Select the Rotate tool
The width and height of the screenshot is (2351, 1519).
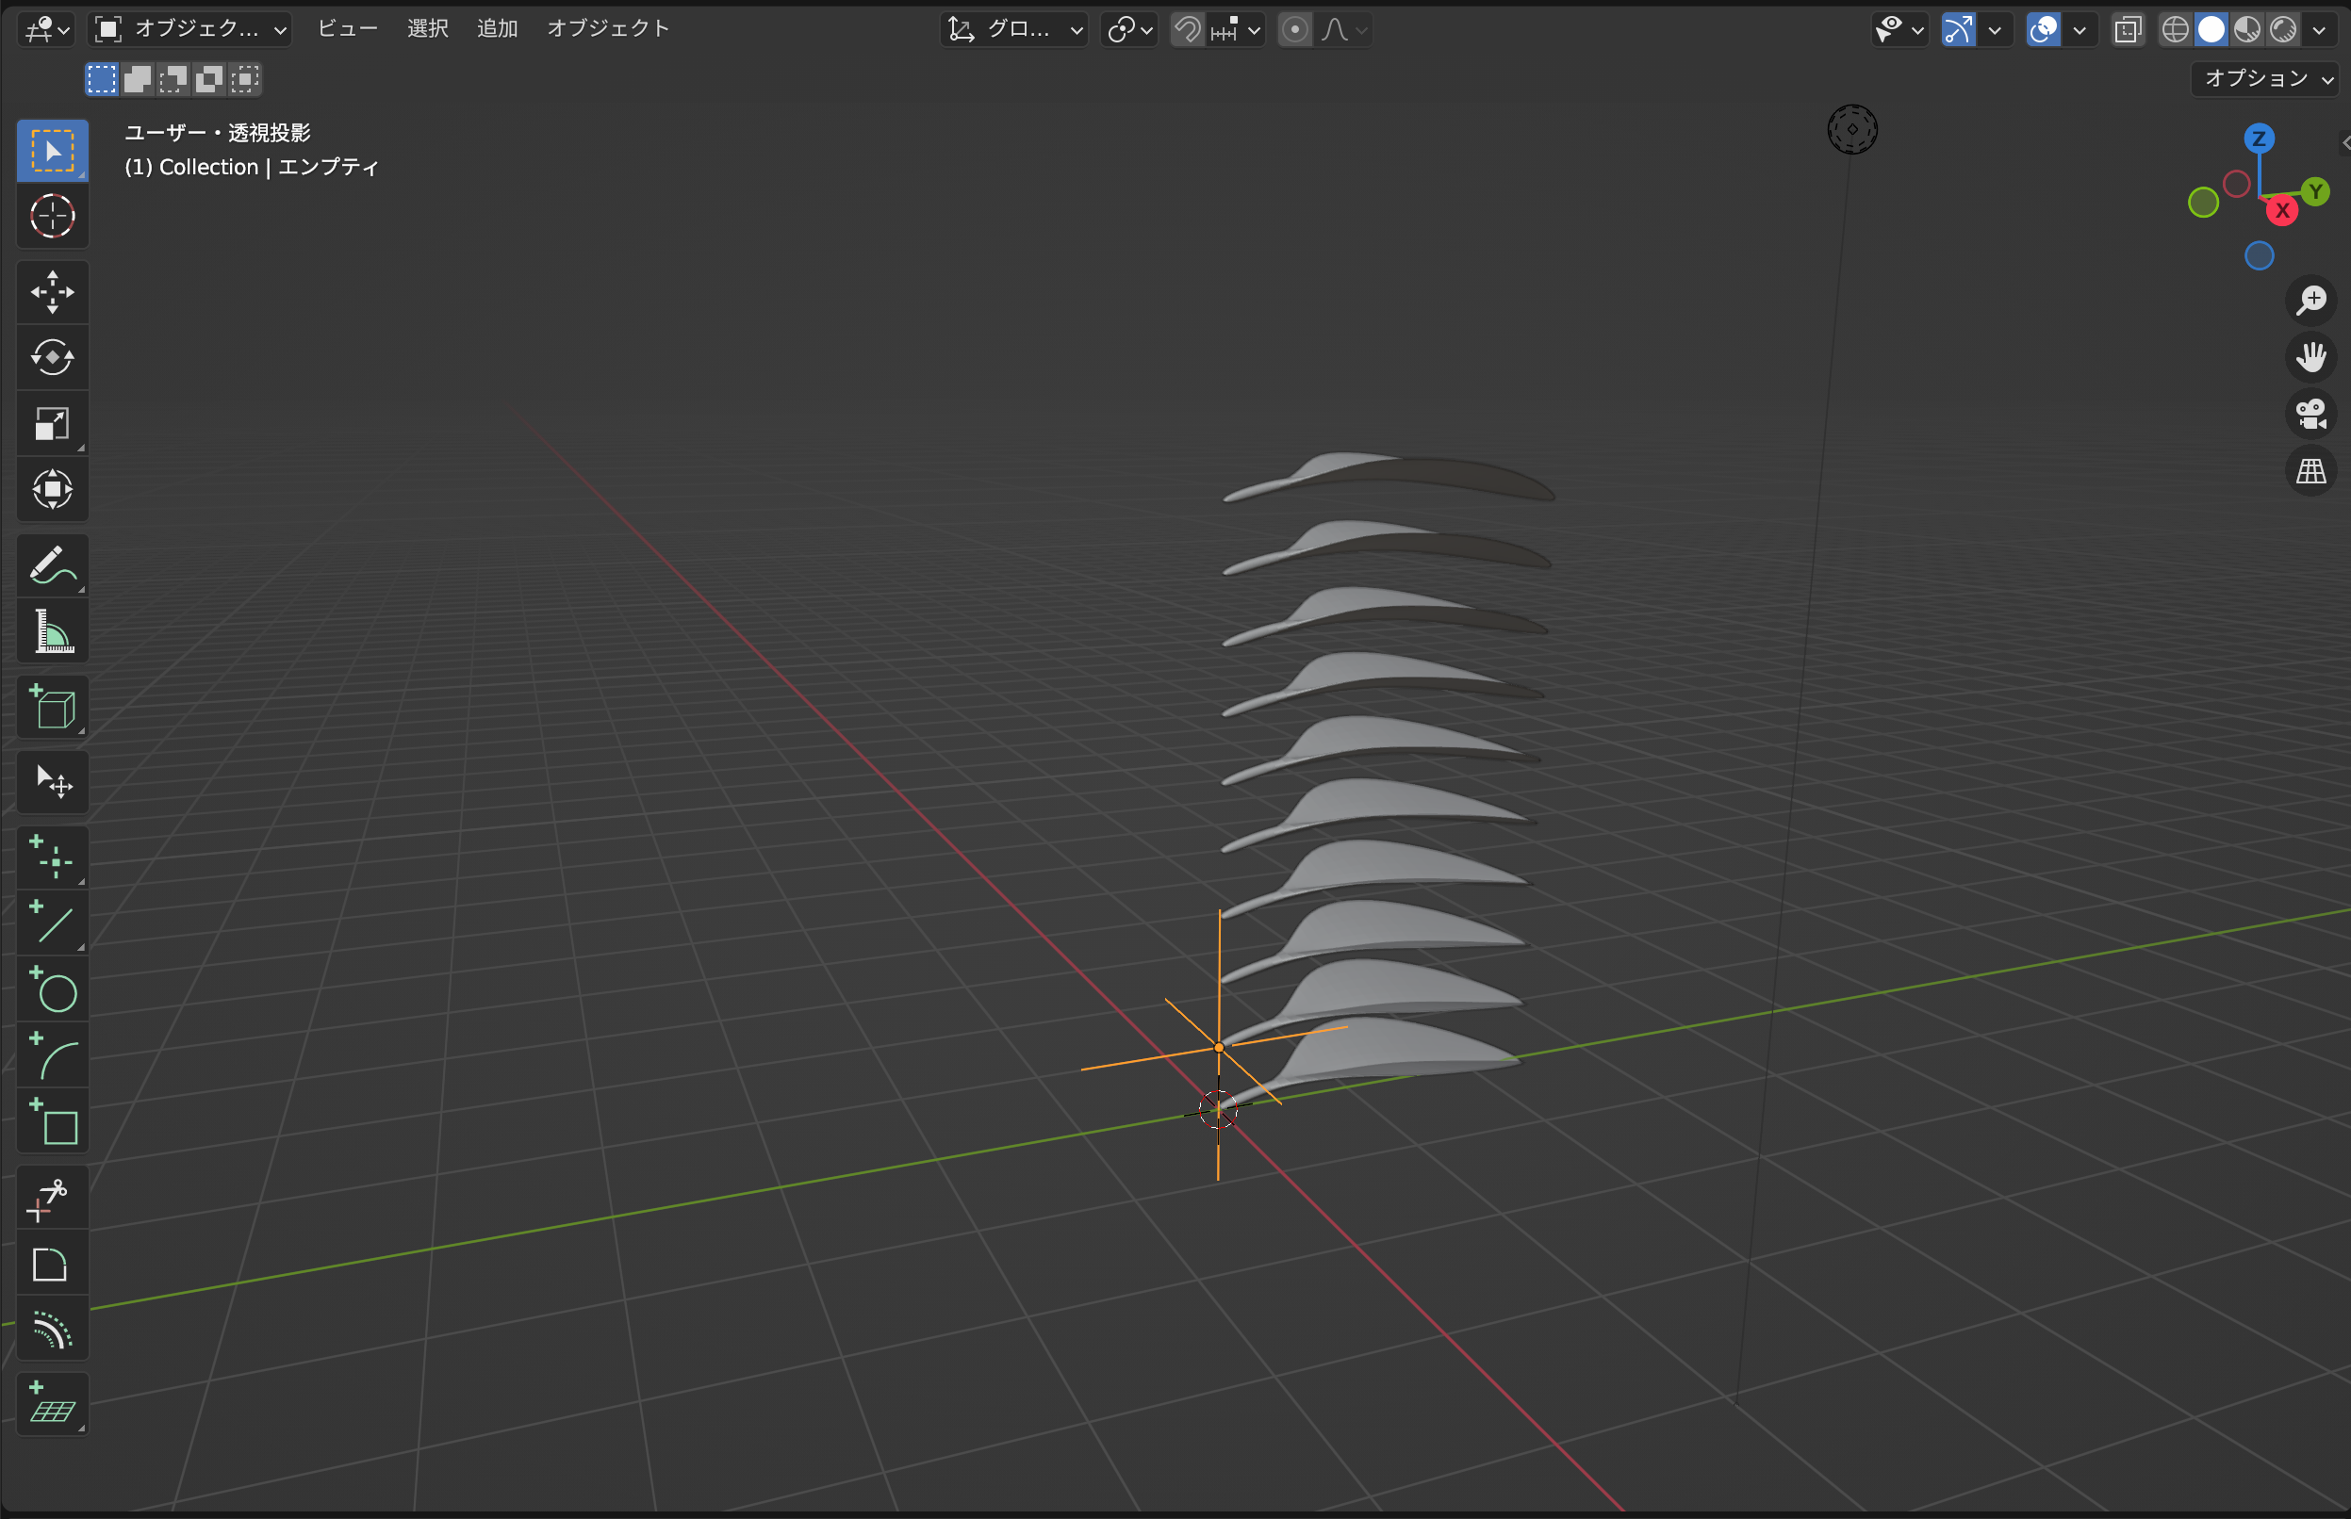[52, 357]
